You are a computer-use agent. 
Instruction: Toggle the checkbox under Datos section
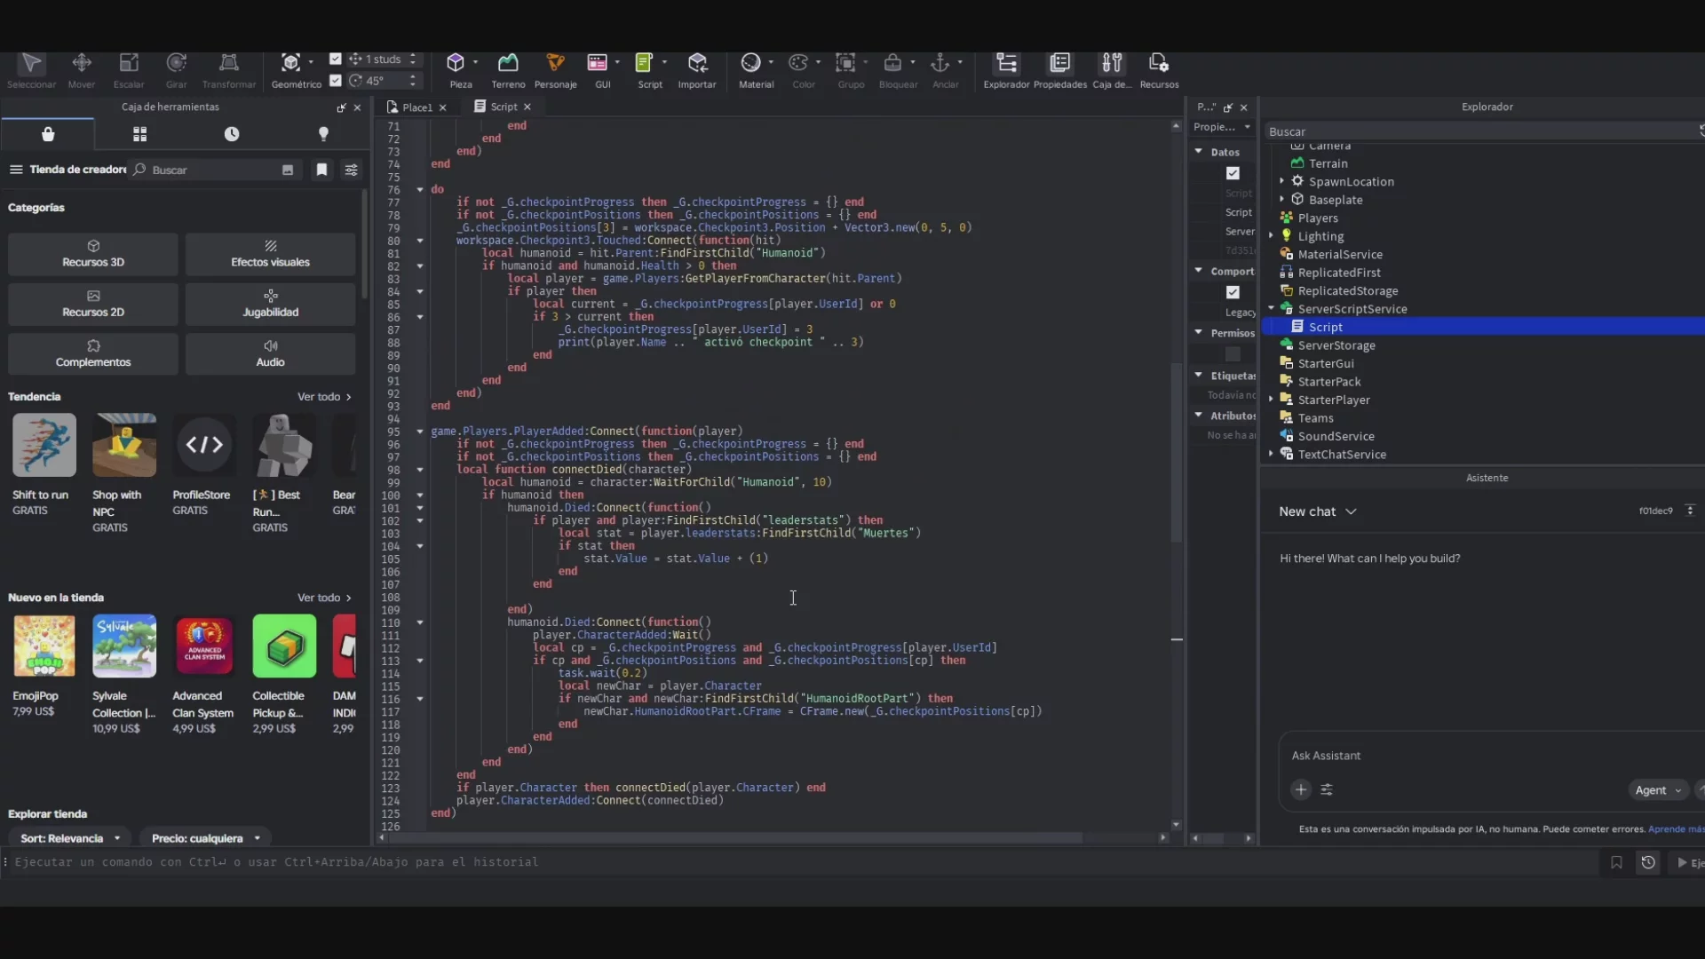click(1233, 173)
